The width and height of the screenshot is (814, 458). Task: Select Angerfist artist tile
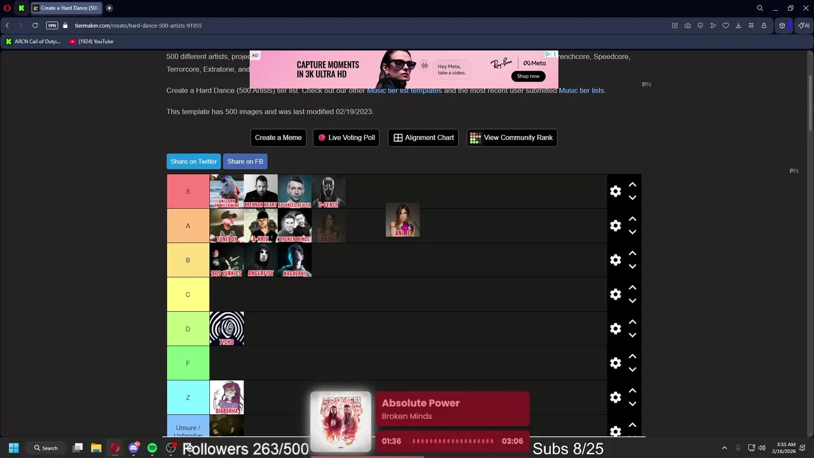coord(261,260)
